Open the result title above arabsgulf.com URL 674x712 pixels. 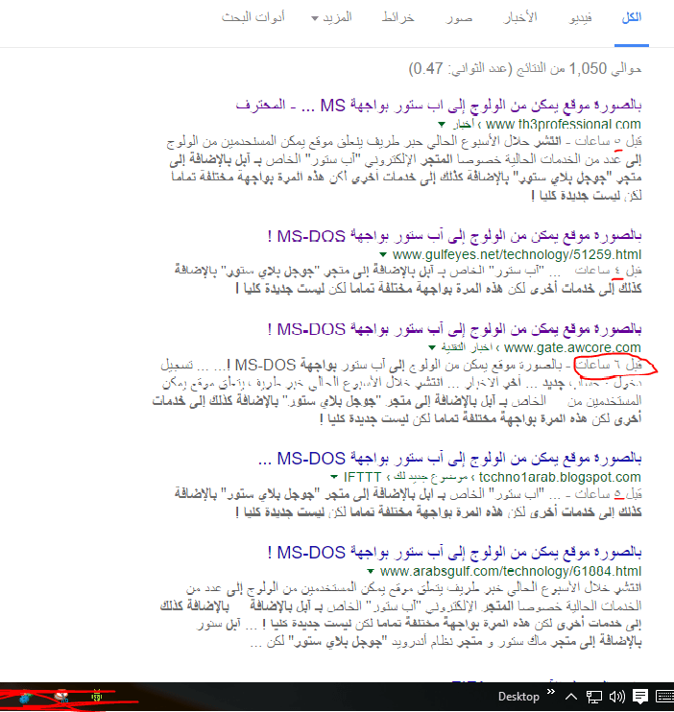(x=455, y=553)
